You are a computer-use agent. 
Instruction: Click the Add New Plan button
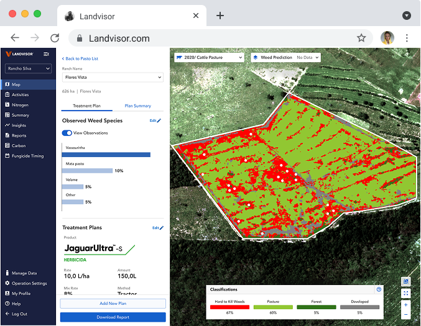click(113, 304)
